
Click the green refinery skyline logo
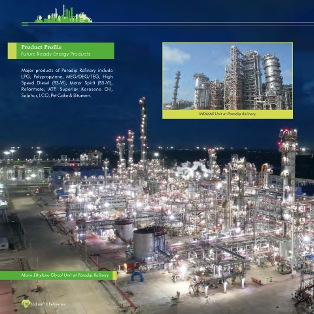pos(63,14)
